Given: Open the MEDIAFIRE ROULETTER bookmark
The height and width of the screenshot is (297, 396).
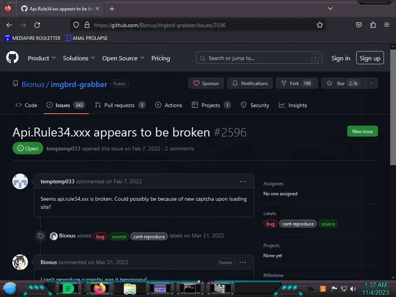Looking at the screenshot, I should tap(32, 38).
